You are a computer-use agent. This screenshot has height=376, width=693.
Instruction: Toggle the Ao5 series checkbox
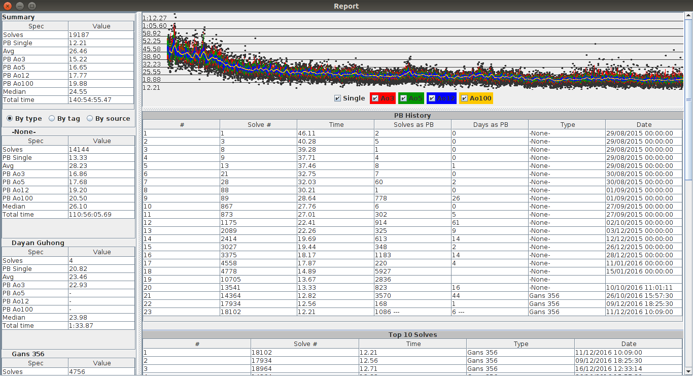coord(410,98)
